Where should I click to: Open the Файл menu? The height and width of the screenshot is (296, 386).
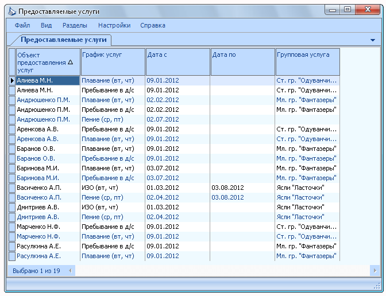[22, 25]
